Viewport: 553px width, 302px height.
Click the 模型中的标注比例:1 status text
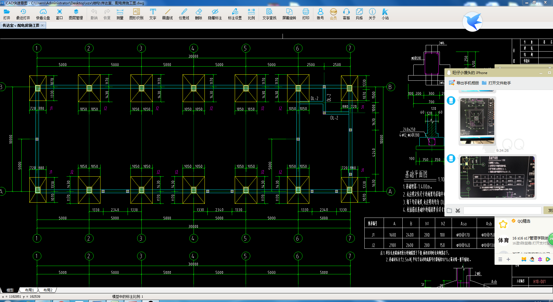coord(128,297)
